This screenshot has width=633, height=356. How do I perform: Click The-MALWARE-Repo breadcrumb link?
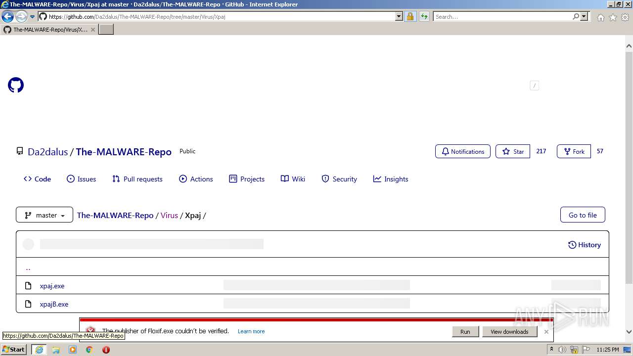(115, 215)
